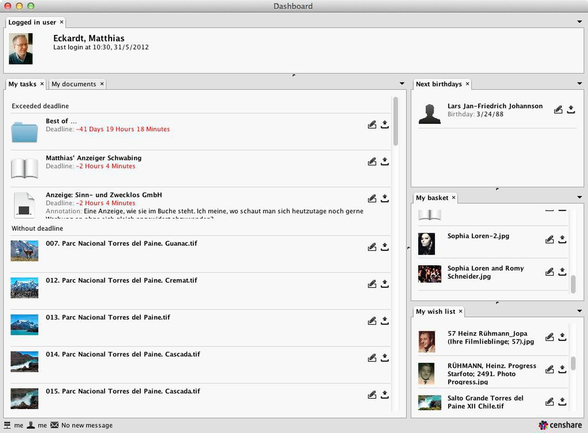
Task: Click edit icon for Lars Johannson birthday
Action: pos(558,110)
